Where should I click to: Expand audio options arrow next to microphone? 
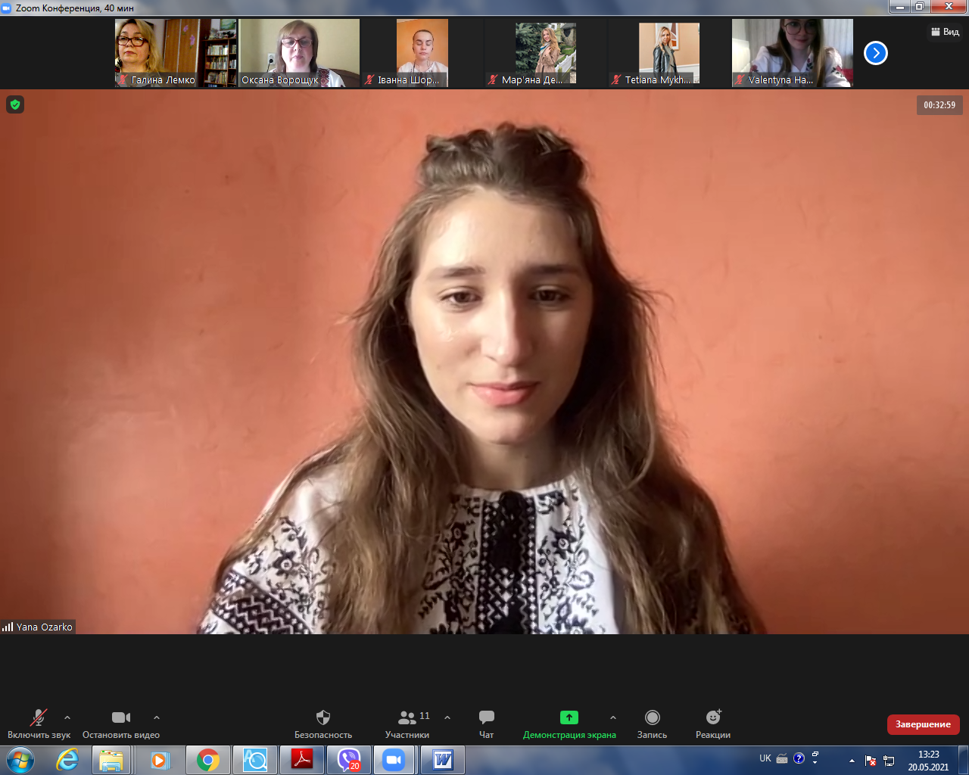67,717
